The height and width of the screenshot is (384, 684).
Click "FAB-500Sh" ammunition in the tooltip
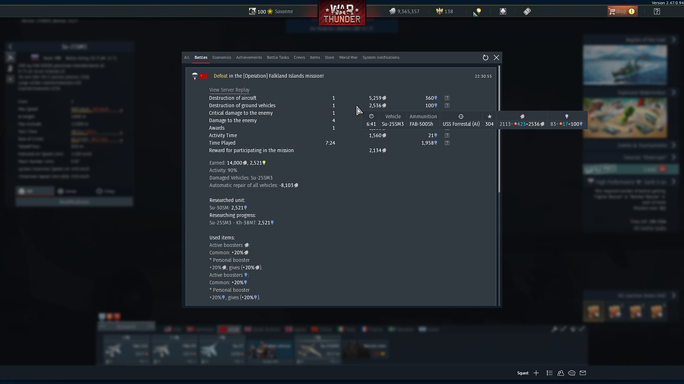(x=421, y=124)
